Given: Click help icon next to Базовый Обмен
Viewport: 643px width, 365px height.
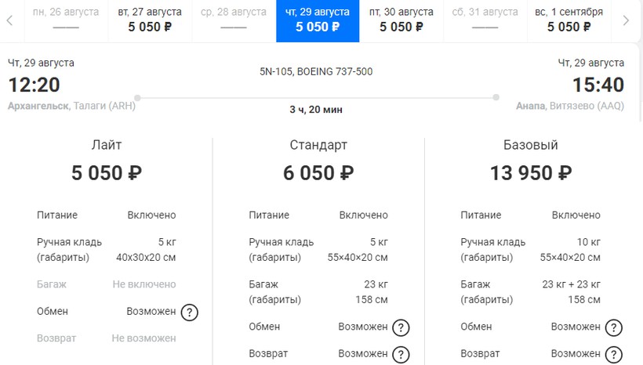Looking at the screenshot, I should click(x=613, y=328).
